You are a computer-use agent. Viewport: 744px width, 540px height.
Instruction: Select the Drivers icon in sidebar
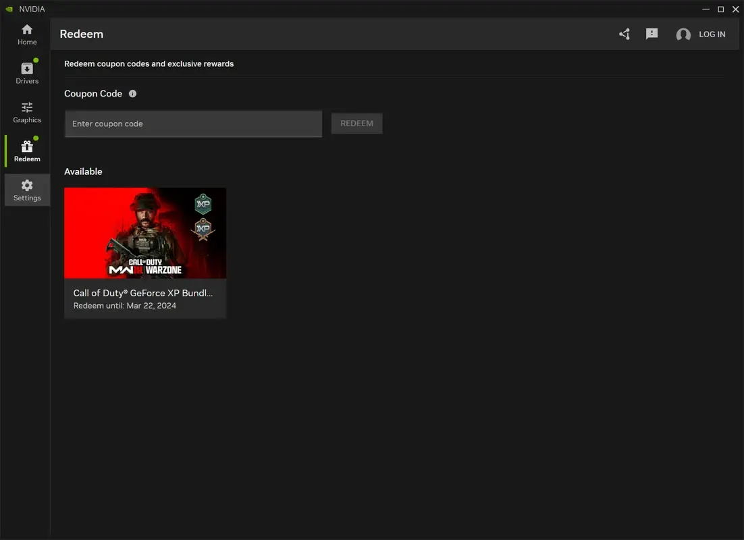coord(27,67)
